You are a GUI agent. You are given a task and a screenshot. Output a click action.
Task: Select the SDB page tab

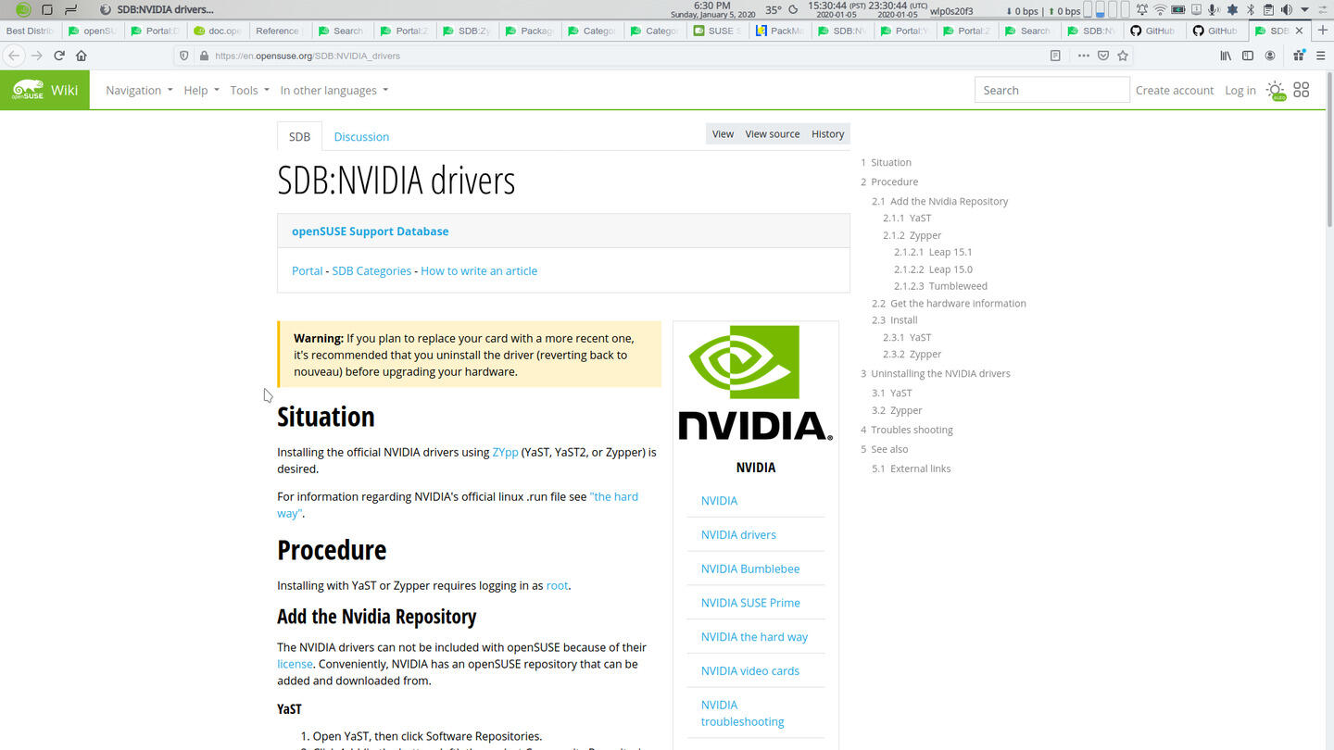click(299, 136)
